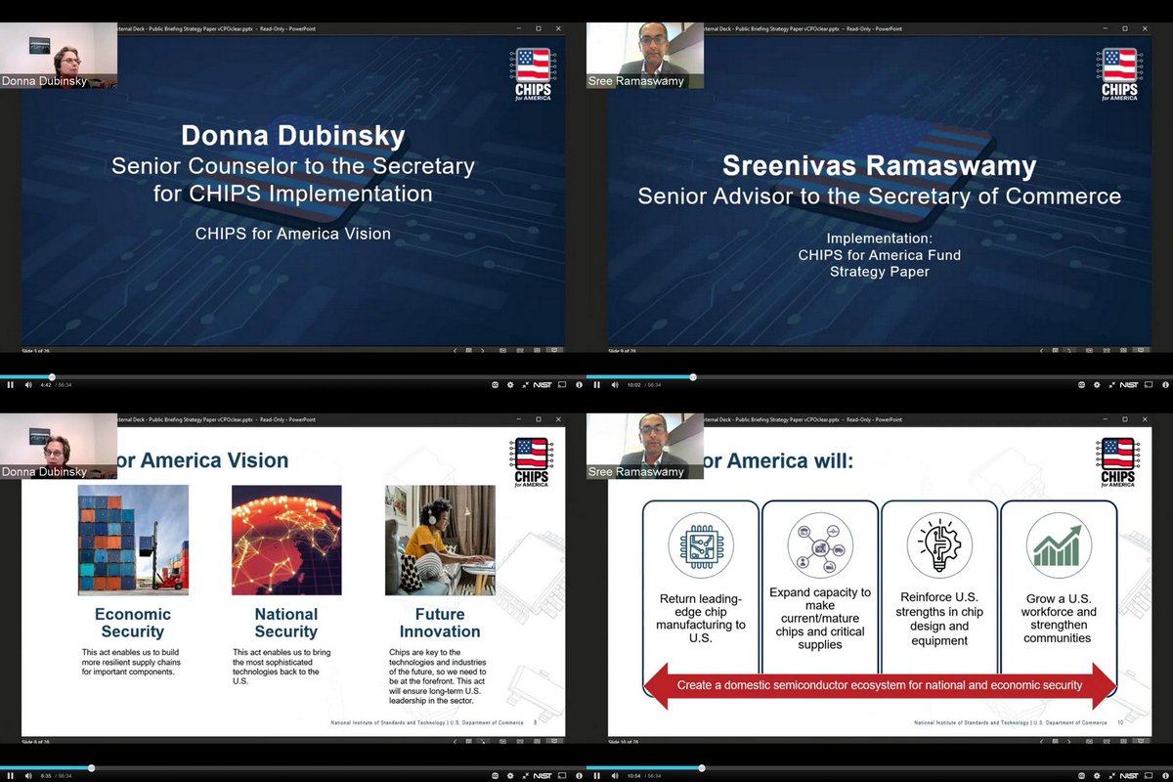Screen dimensions: 1173x782
Task: Click the NIST logo in the 10:02 player
Action: tap(1128, 385)
